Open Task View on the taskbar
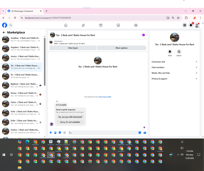 pyautogui.click(x=11, y=155)
